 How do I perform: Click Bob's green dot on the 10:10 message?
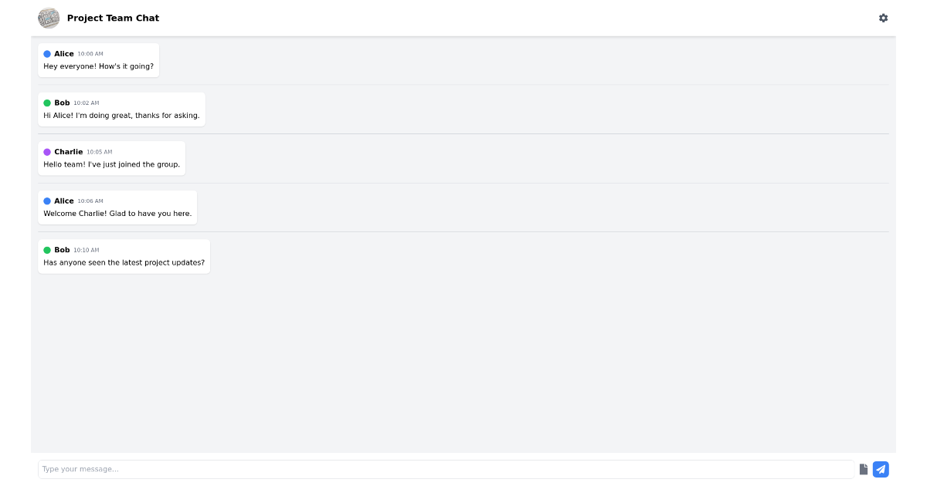coord(47,250)
